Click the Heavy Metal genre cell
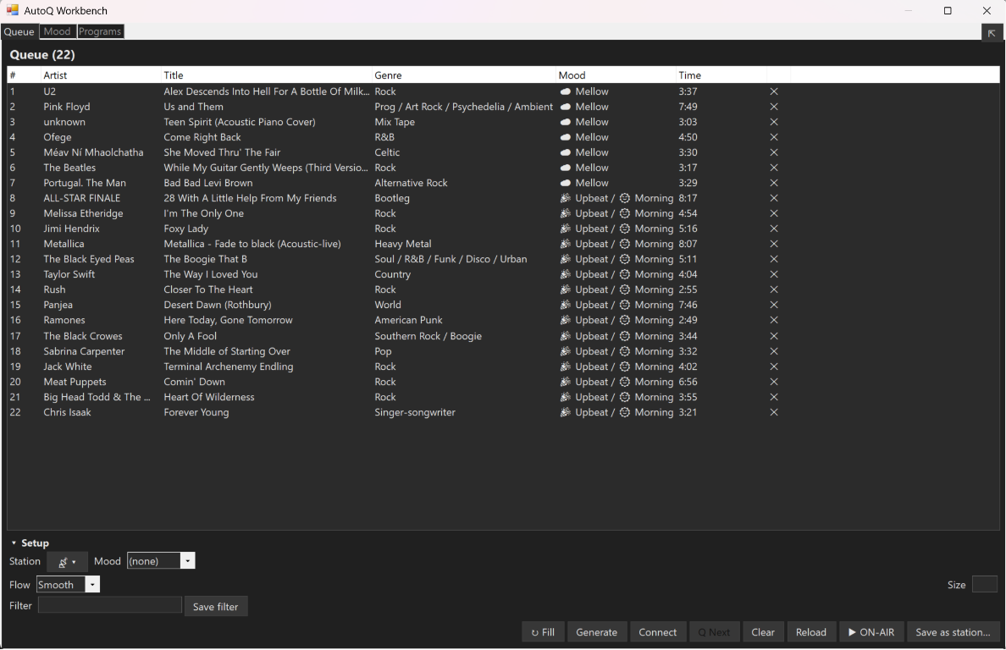 coord(403,245)
